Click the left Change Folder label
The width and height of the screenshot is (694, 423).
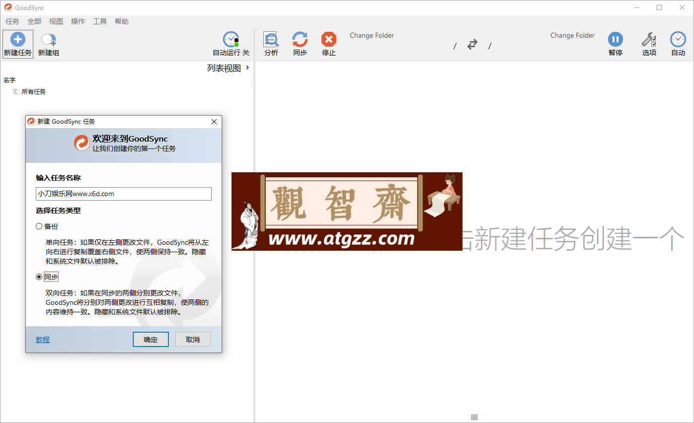372,35
